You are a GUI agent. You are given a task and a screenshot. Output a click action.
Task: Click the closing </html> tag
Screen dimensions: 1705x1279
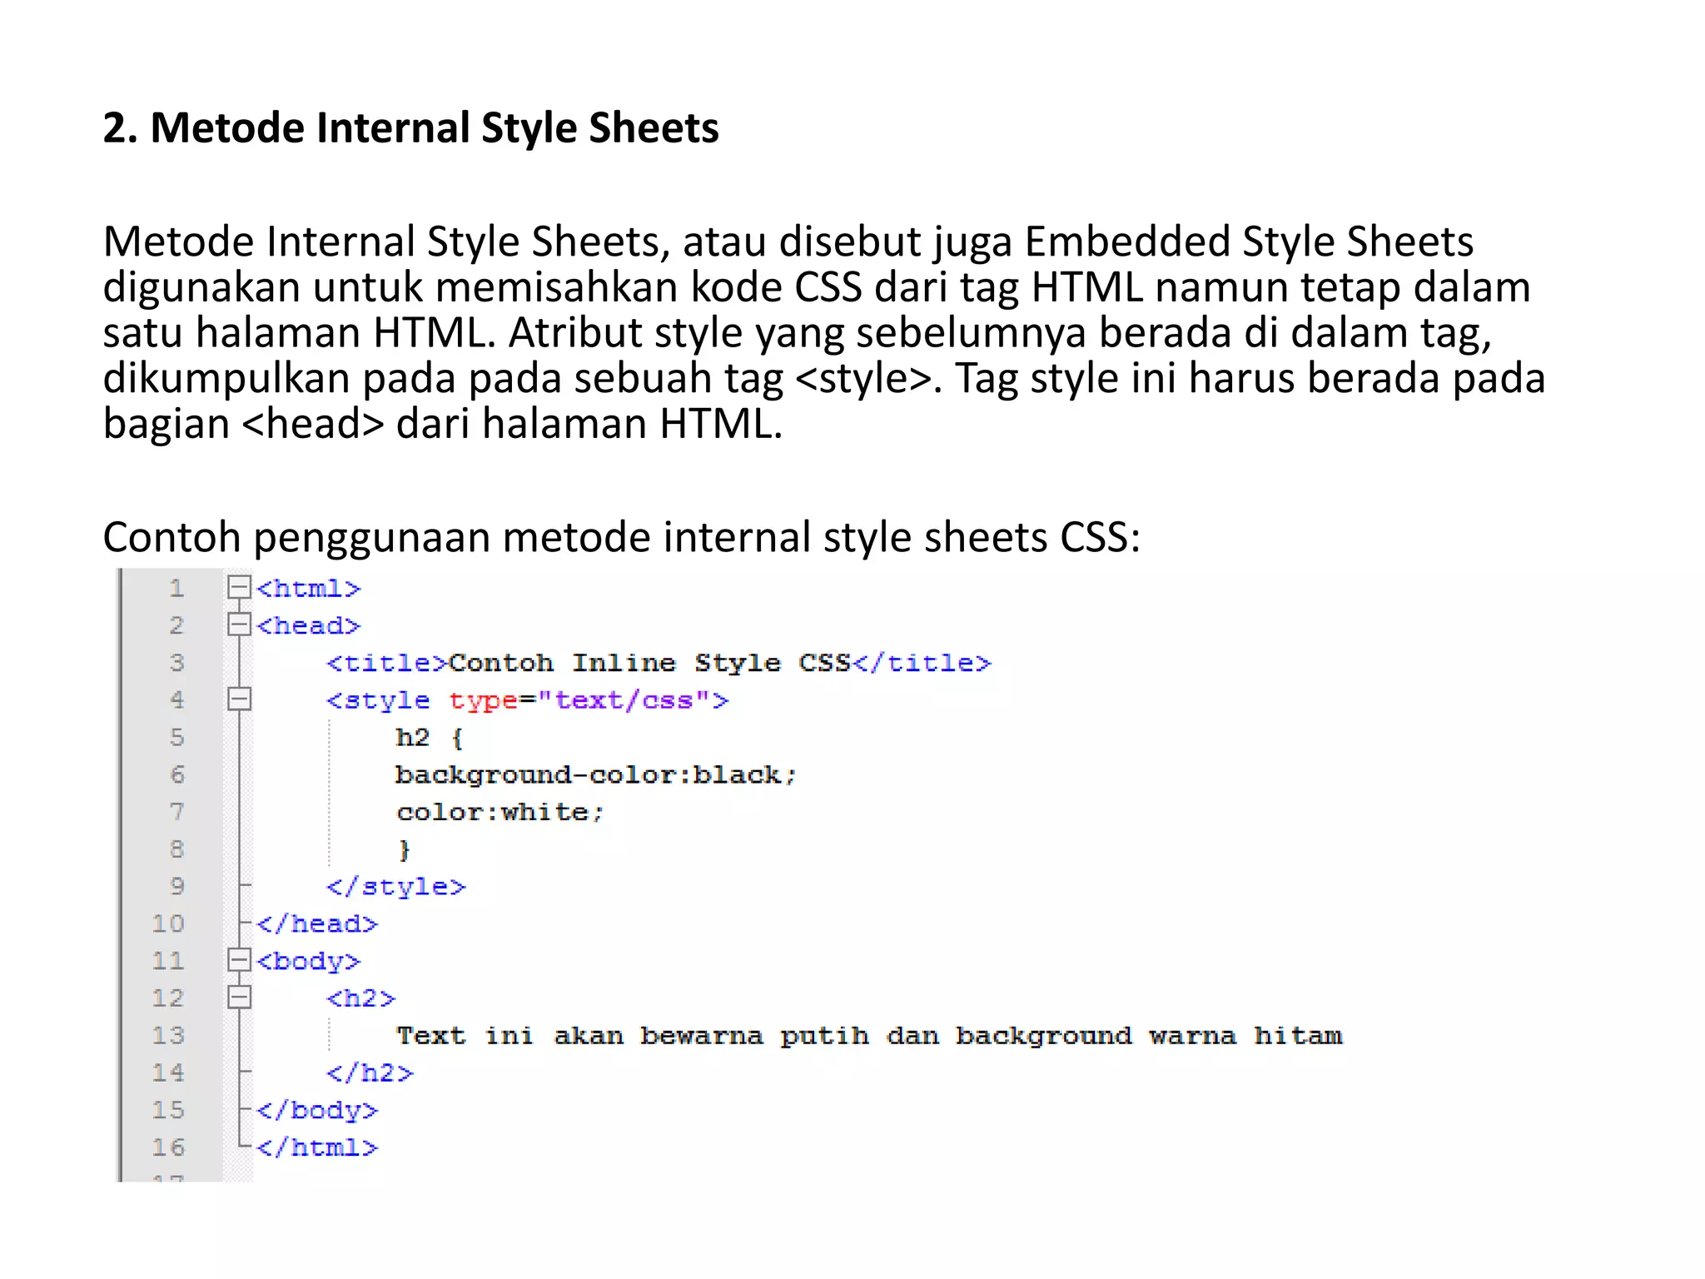[317, 1147]
